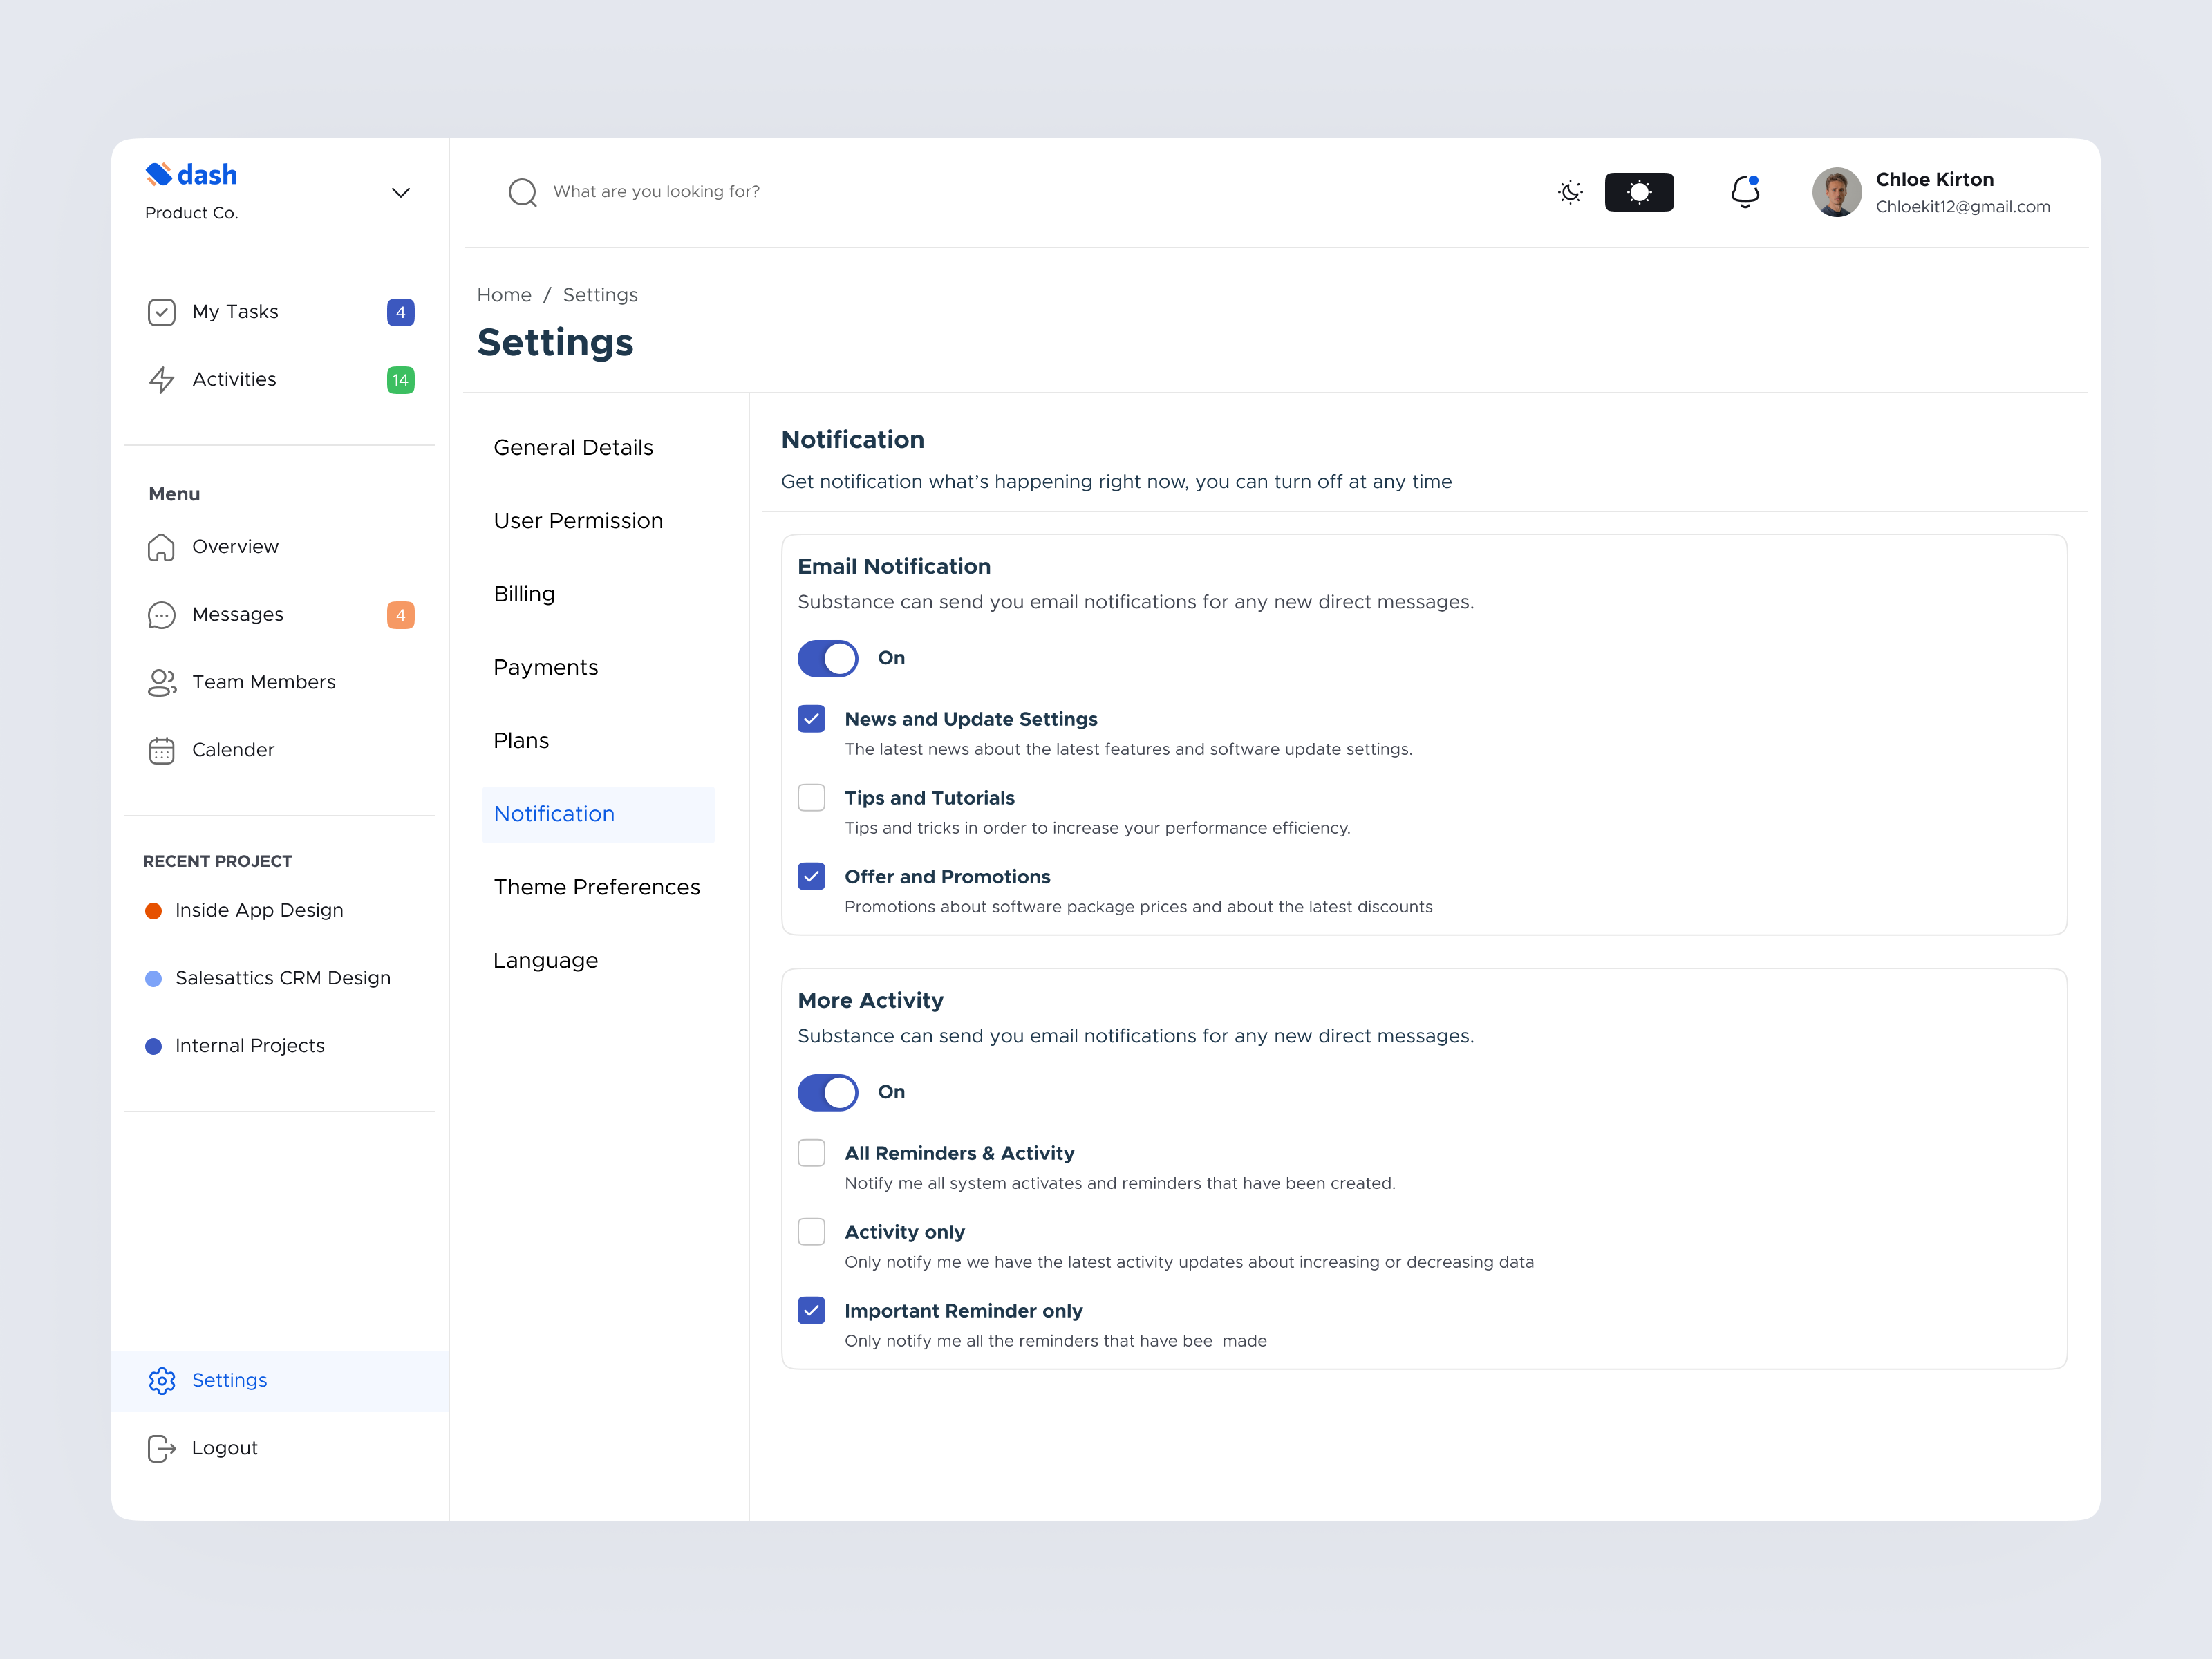Select the Activity only option
The height and width of the screenshot is (1659, 2212).
point(811,1231)
